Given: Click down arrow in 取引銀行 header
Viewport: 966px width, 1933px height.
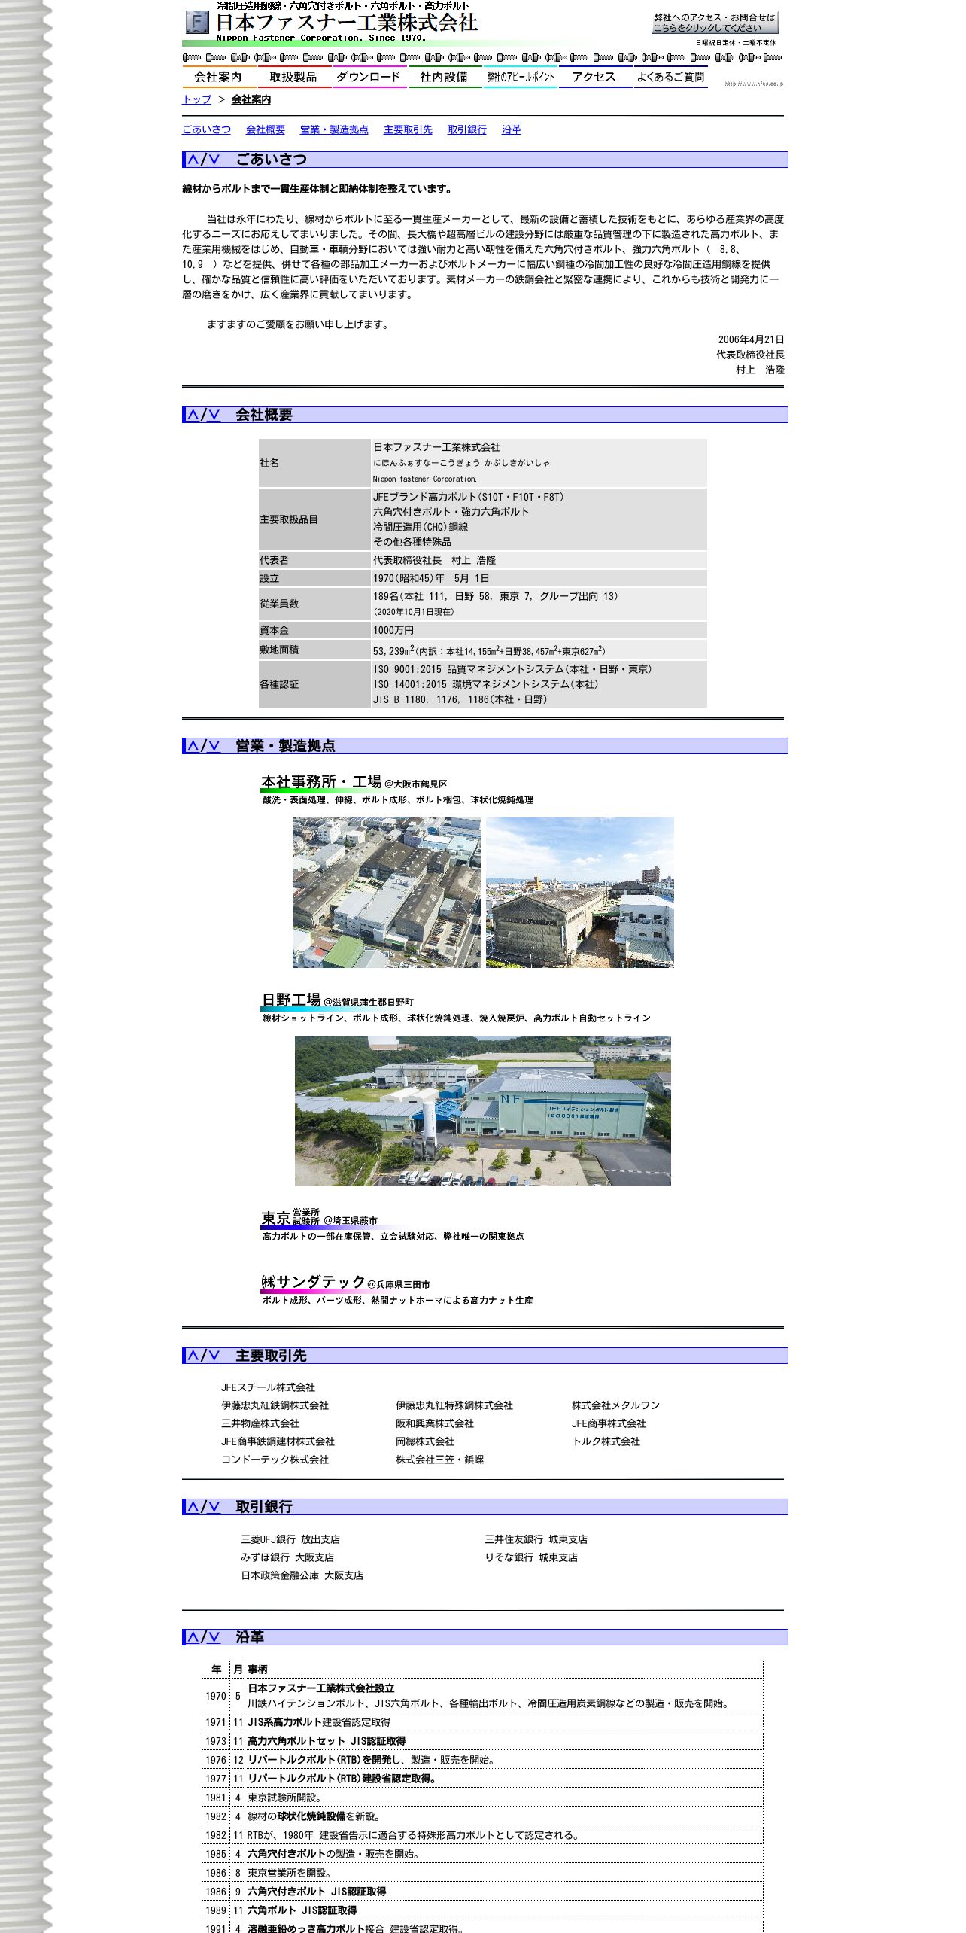Looking at the screenshot, I should (x=214, y=1507).
